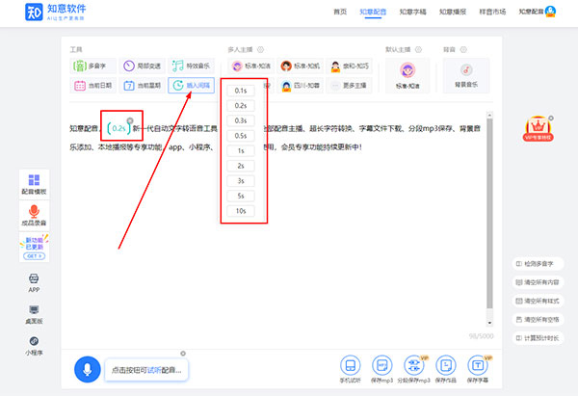Select the 2s pause option
The image size is (578, 396).
[x=241, y=166]
